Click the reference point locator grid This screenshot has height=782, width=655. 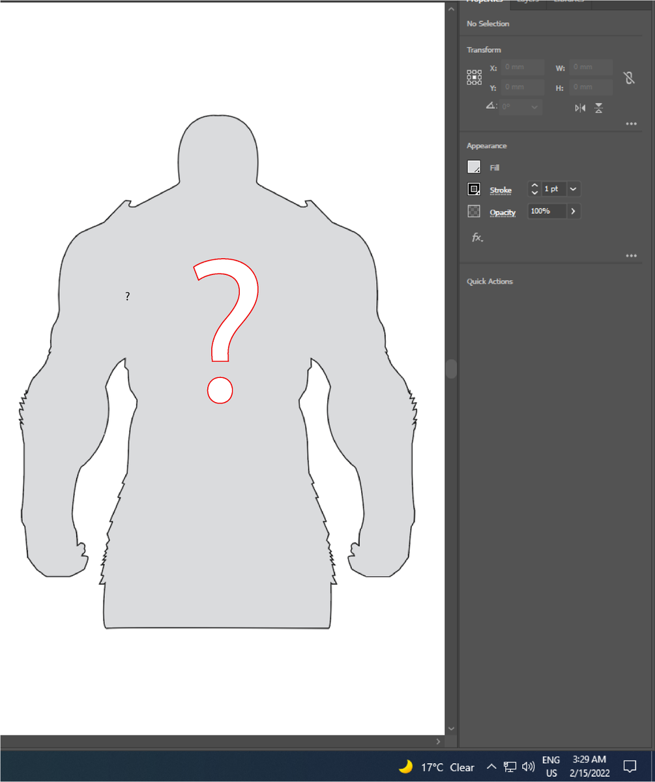[x=474, y=78]
